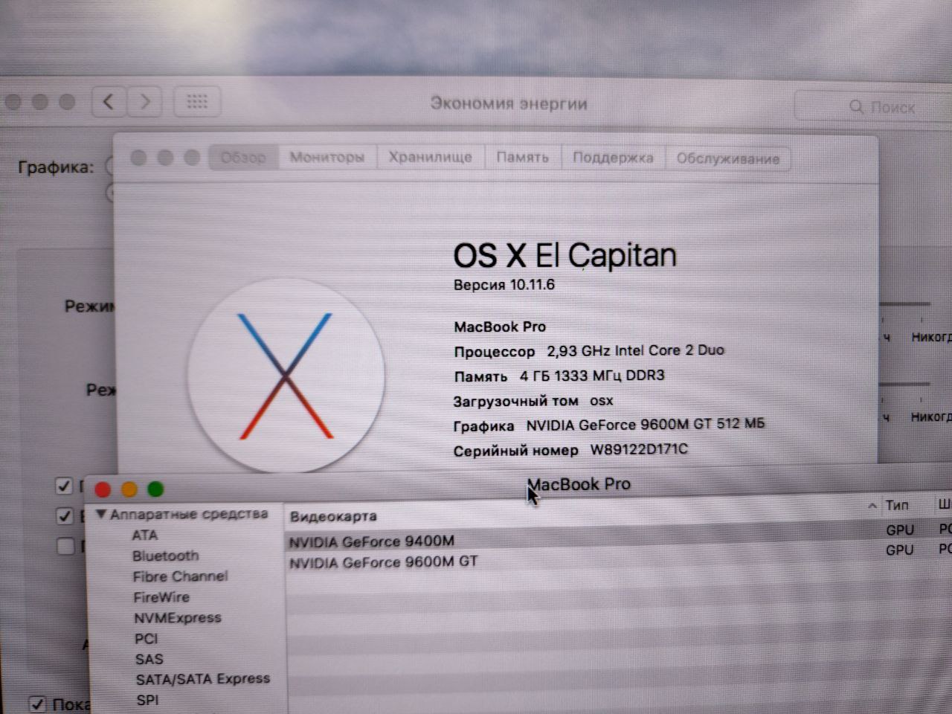Image resolution: width=952 pixels, height=714 pixels.
Task: Select Fibre Channel in the sidebar
Action: (181, 576)
